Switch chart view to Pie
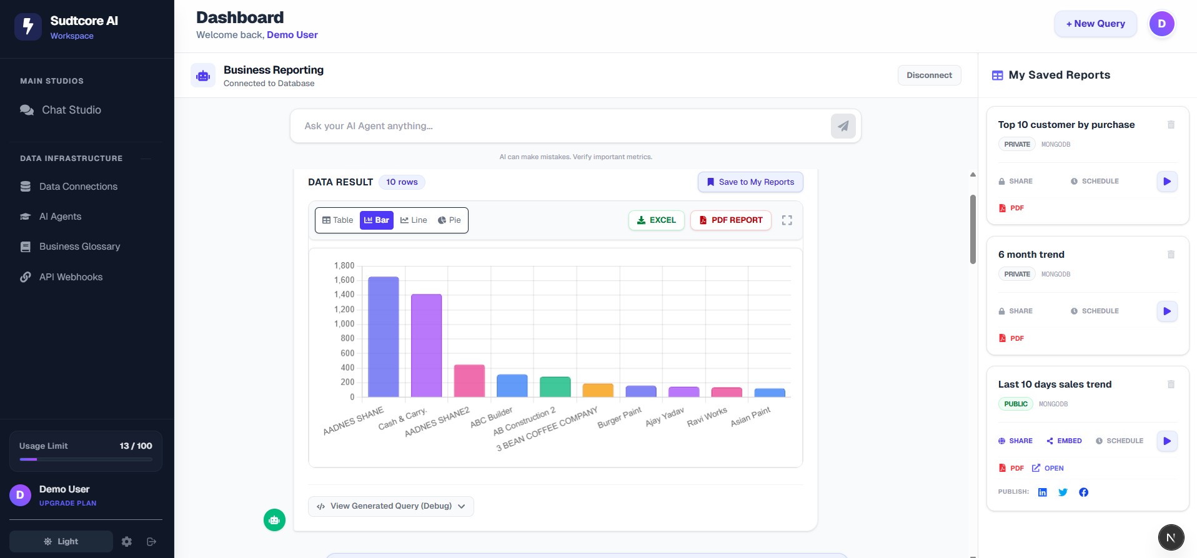This screenshot has width=1197, height=558. 449,220
